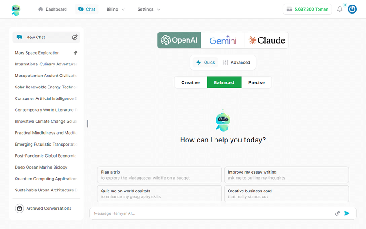This screenshot has width=366, height=229.
Task: Click the Hamyar robot logo in header
Action: [16, 9]
